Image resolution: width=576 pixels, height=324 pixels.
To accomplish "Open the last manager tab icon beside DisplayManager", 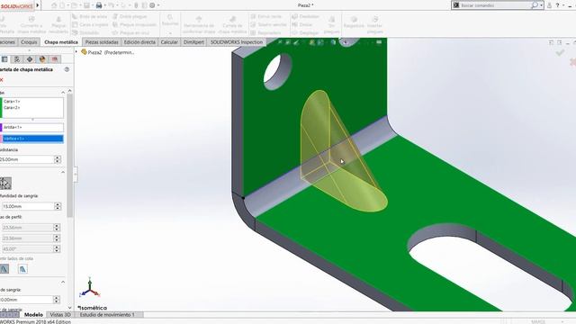I will tap(55, 59).
